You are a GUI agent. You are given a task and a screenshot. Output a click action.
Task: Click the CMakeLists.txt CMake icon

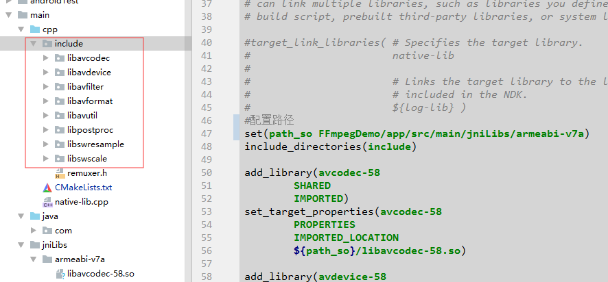click(x=47, y=188)
